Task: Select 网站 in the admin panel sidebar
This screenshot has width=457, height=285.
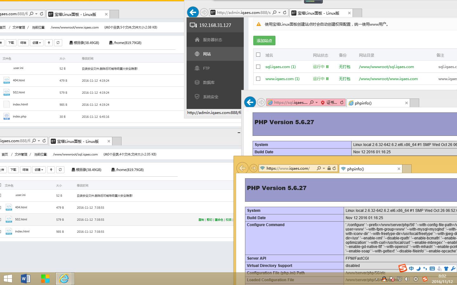Action: click(215, 54)
